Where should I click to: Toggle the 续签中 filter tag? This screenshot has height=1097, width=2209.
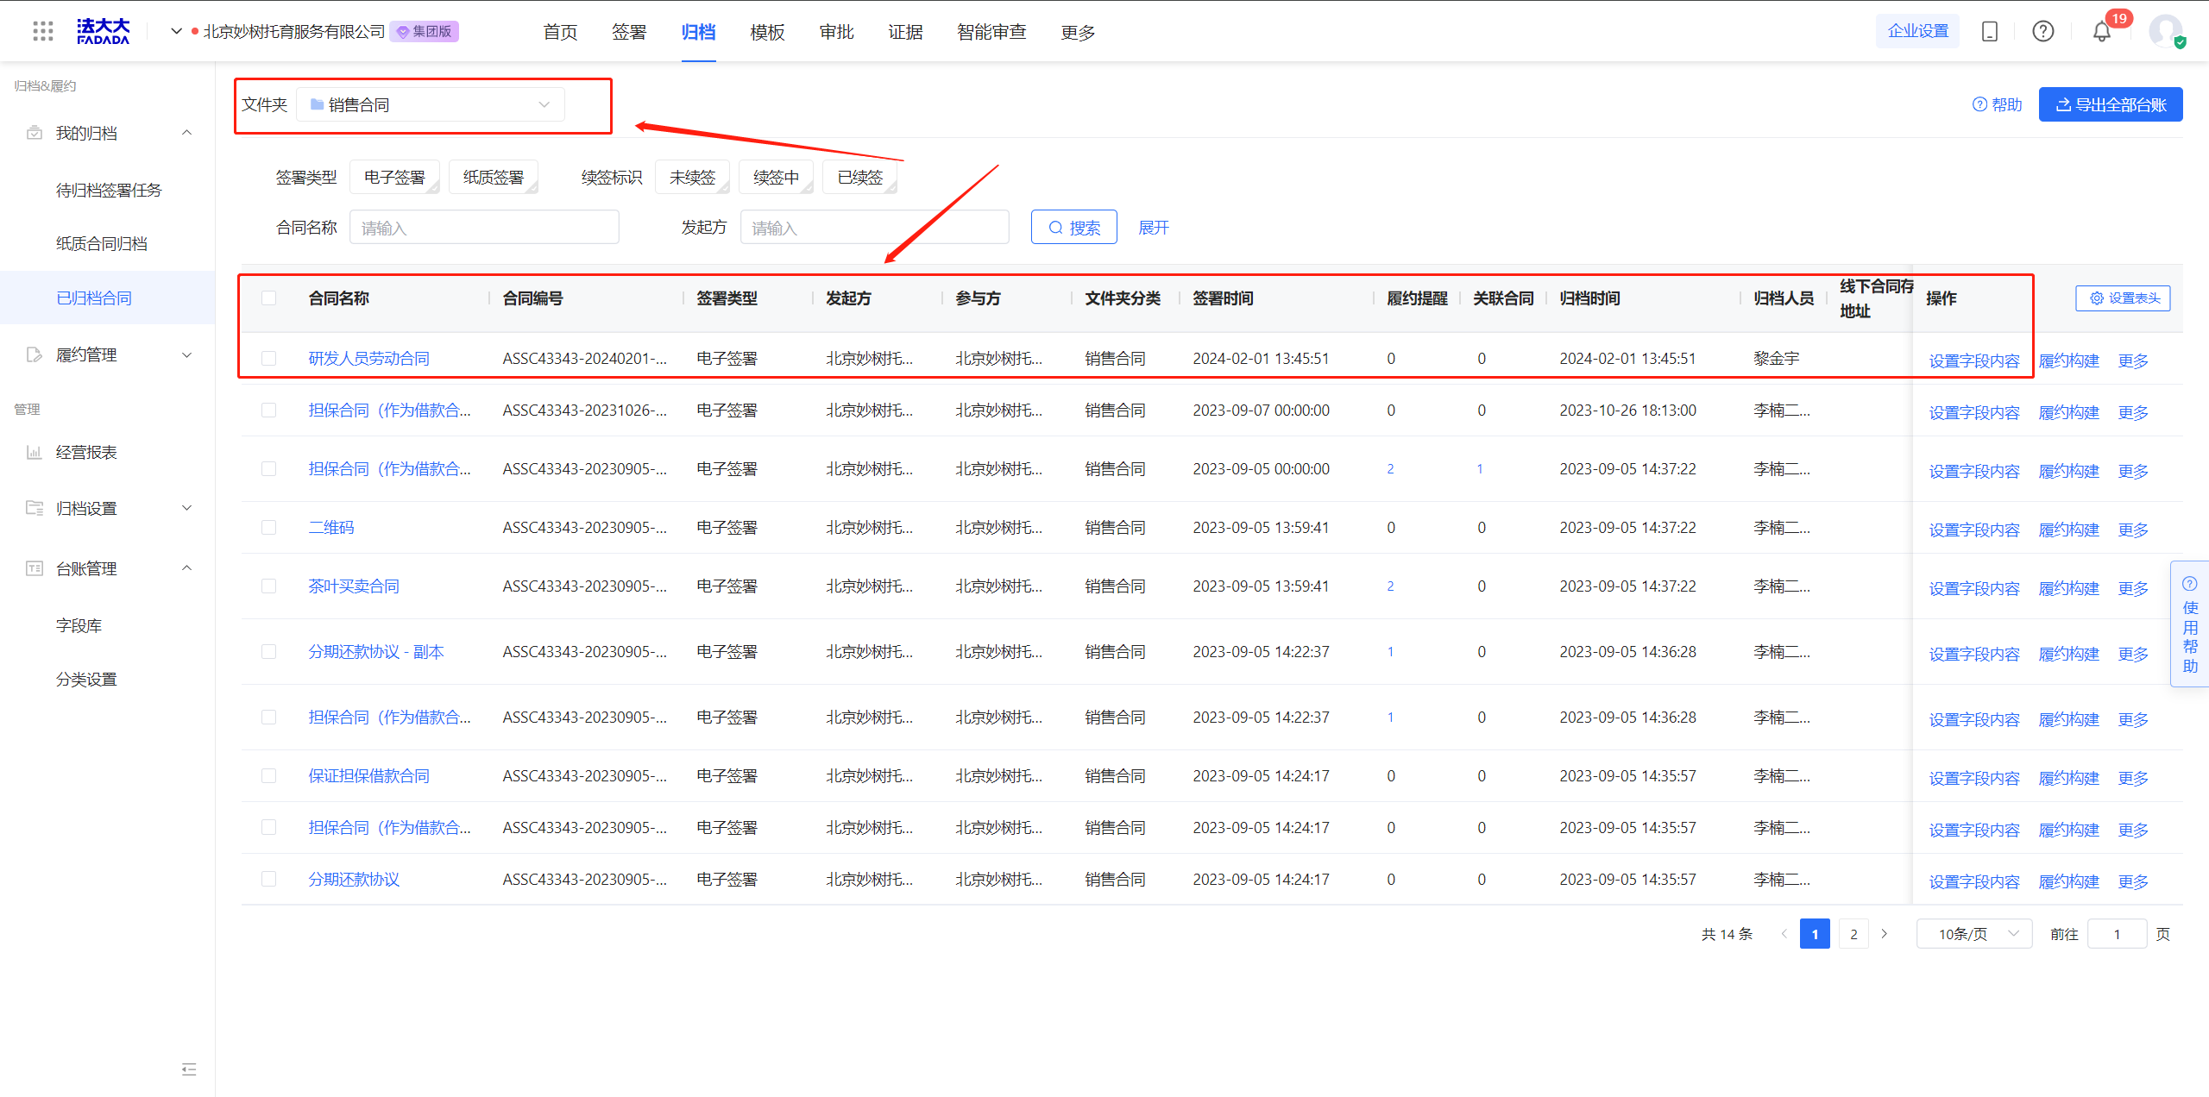click(x=777, y=177)
